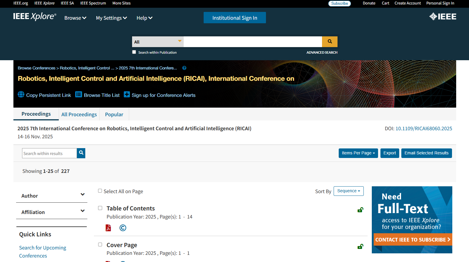469x262 pixels.
Task: Toggle Search within Publication checkbox
Action: click(x=134, y=52)
